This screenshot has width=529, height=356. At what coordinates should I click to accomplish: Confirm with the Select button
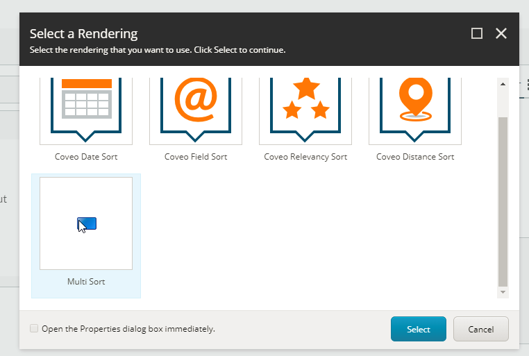pos(419,329)
